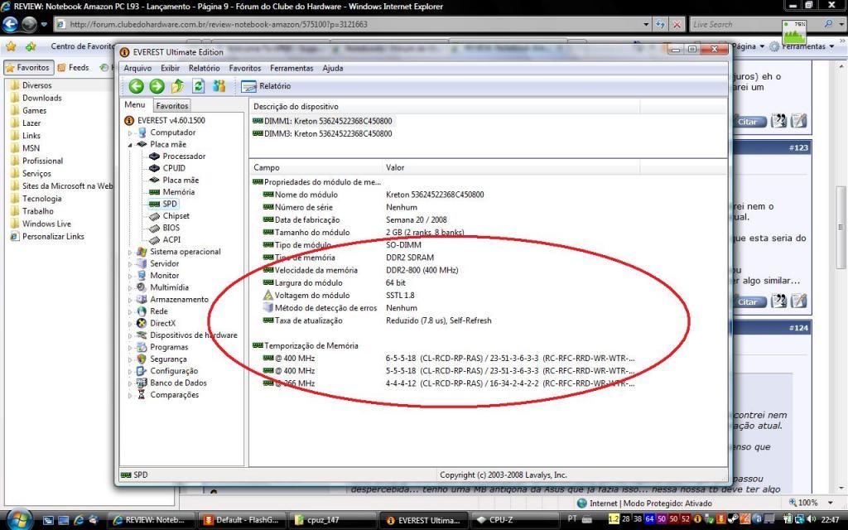Switch to the Favoritos tab in EVEREST side panel
This screenshot has height=530, width=848.
click(x=172, y=105)
